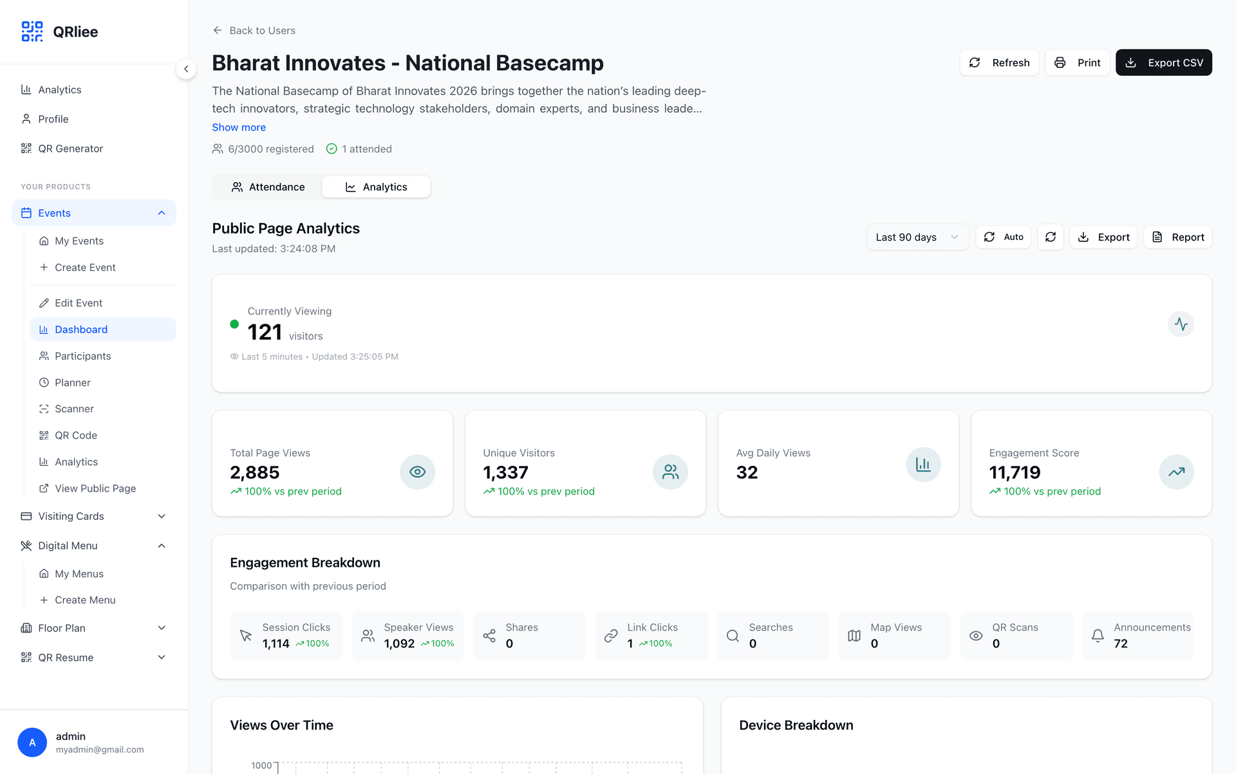This screenshot has width=1236, height=774.
Task: Click the bar chart icon in Avg Daily Views
Action: 923,465
